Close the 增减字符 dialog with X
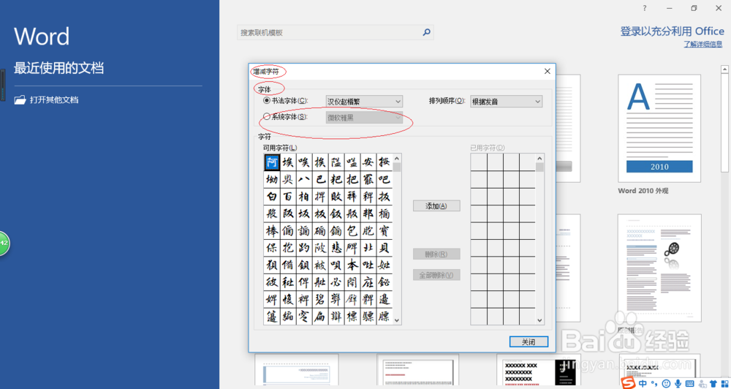 coord(548,72)
